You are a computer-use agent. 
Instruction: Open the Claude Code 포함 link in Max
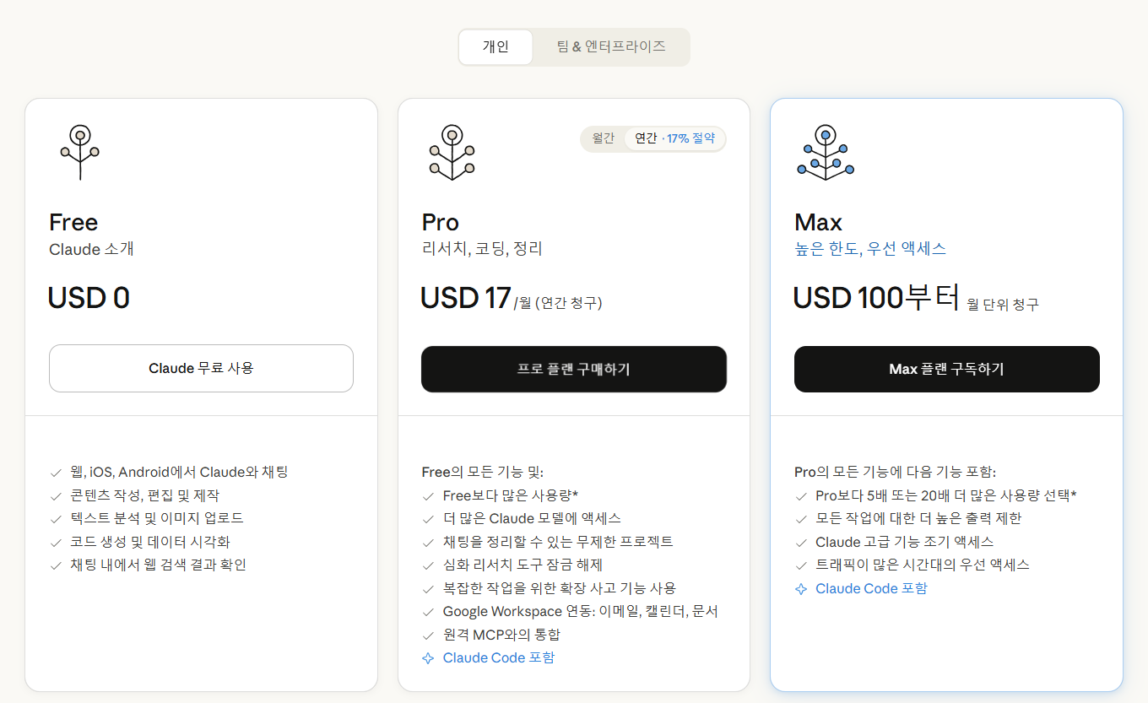coord(871,589)
